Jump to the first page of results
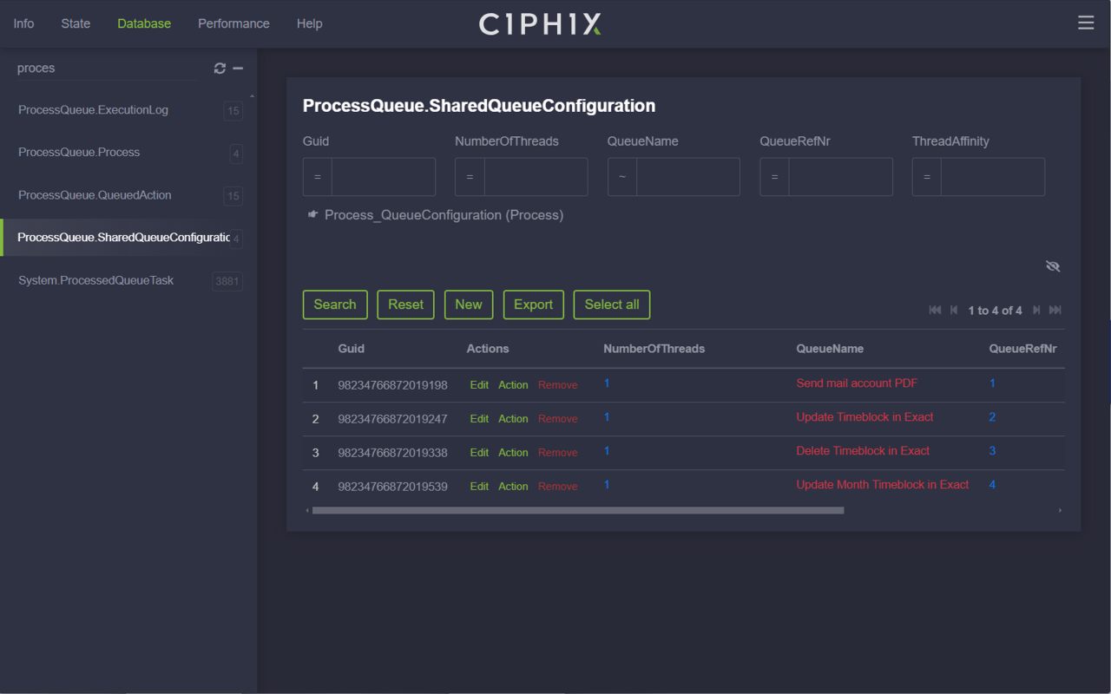This screenshot has height=694, width=1111. (935, 310)
